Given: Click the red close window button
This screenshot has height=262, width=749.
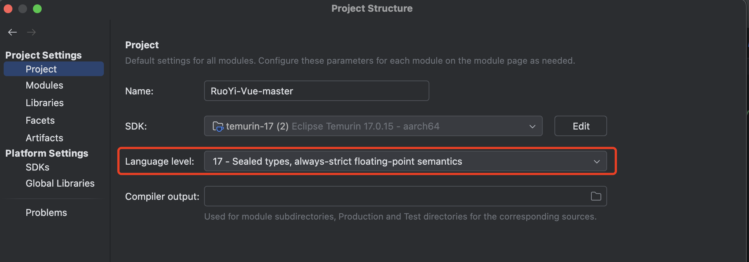Looking at the screenshot, I should pyautogui.click(x=8, y=9).
